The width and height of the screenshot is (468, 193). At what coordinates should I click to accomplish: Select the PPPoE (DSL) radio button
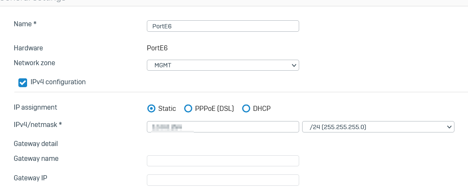(188, 108)
